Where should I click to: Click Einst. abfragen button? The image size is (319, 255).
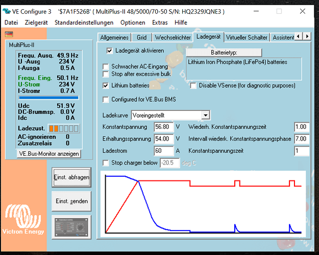[71, 177]
